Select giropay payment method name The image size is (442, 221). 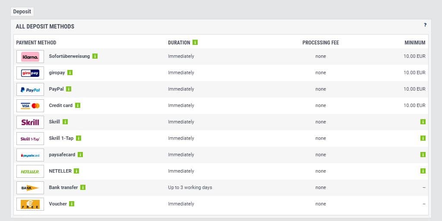(x=57, y=73)
